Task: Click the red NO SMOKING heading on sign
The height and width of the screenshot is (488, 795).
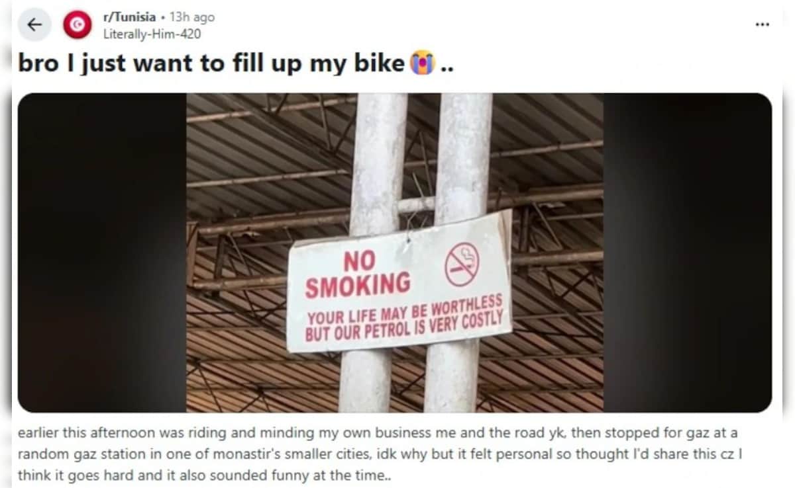Action: point(356,274)
